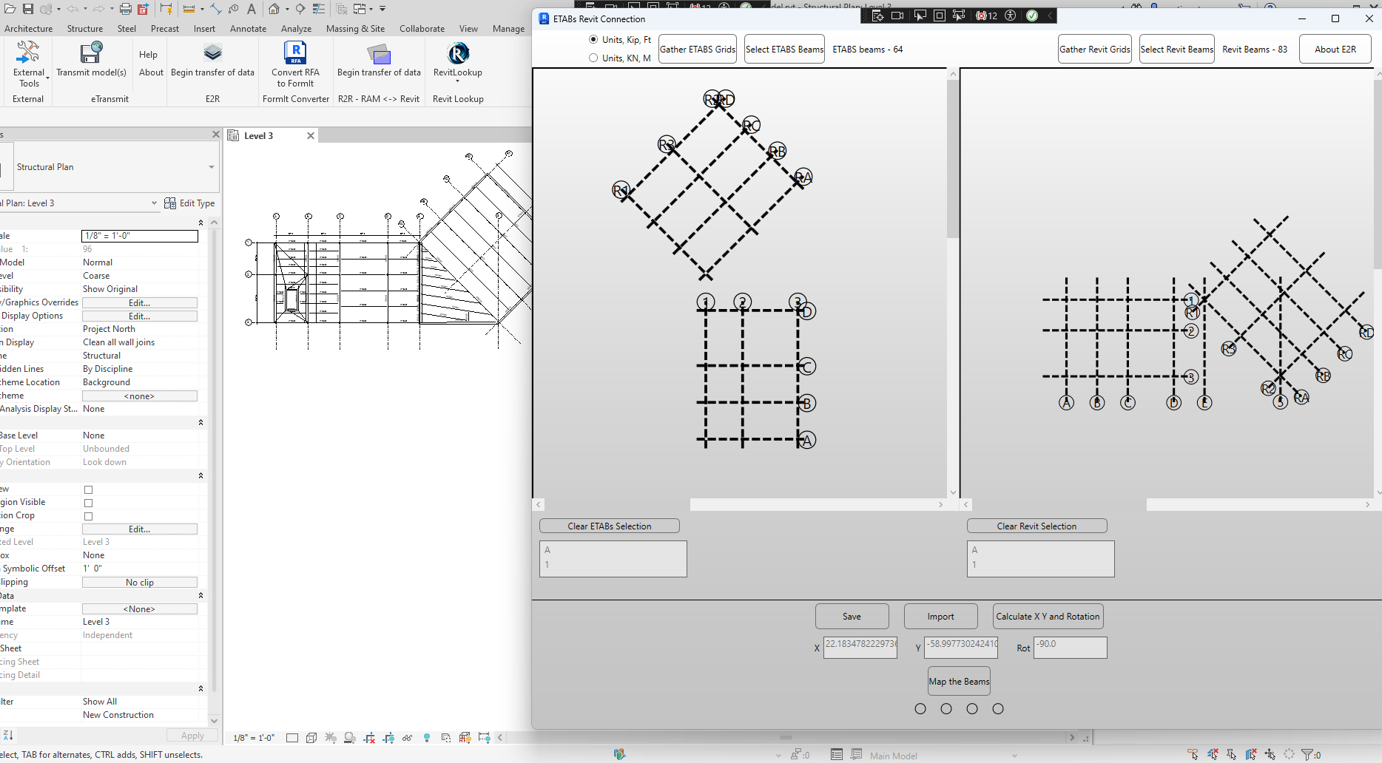The width and height of the screenshot is (1382, 763).
Task: Toggle the Crop Region Visible checkbox
Action: pyautogui.click(x=89, y=503)
